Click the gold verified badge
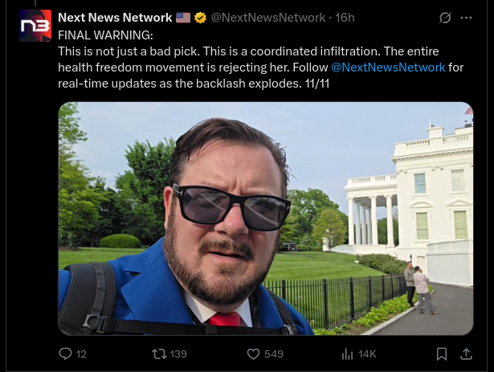The height and width of the screenshot is (372, 494). [201, 18]
